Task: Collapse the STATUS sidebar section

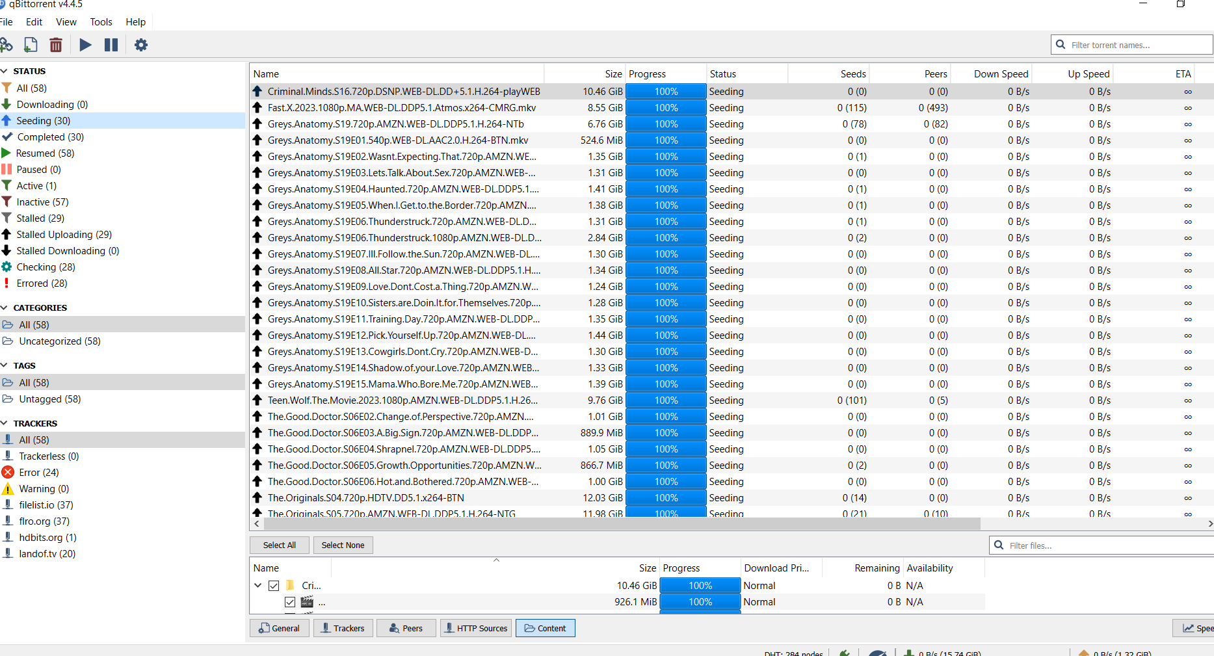Action: pyautogui.click(x=5, y=71)
